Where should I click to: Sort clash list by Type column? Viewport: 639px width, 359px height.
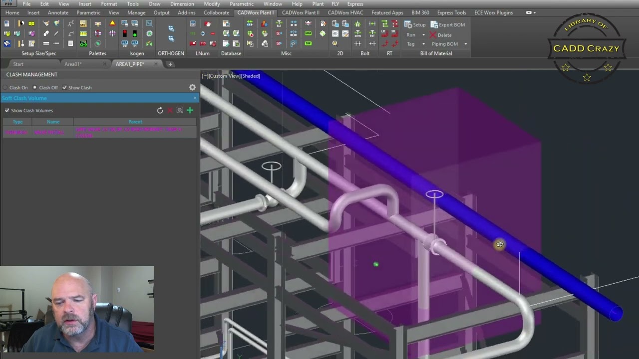(x=17, y=122)
